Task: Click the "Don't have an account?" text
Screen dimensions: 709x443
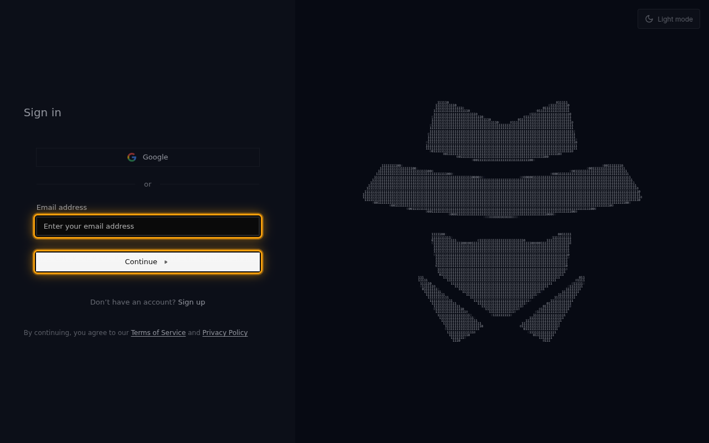Action: [133, 302]
